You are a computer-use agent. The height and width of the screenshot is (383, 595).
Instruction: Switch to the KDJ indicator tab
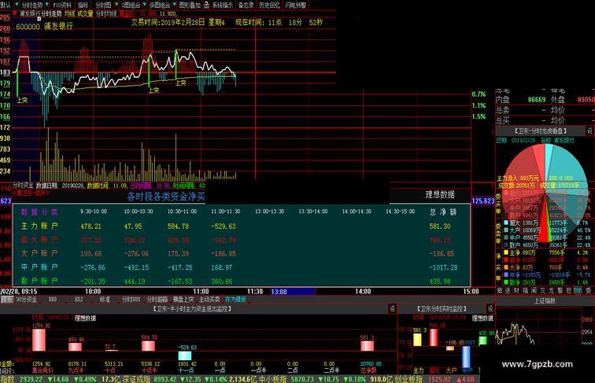[79, 300]
